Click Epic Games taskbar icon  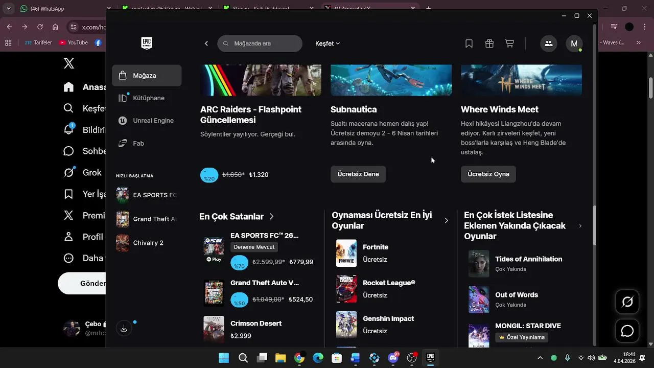click(x=431, y=358)
